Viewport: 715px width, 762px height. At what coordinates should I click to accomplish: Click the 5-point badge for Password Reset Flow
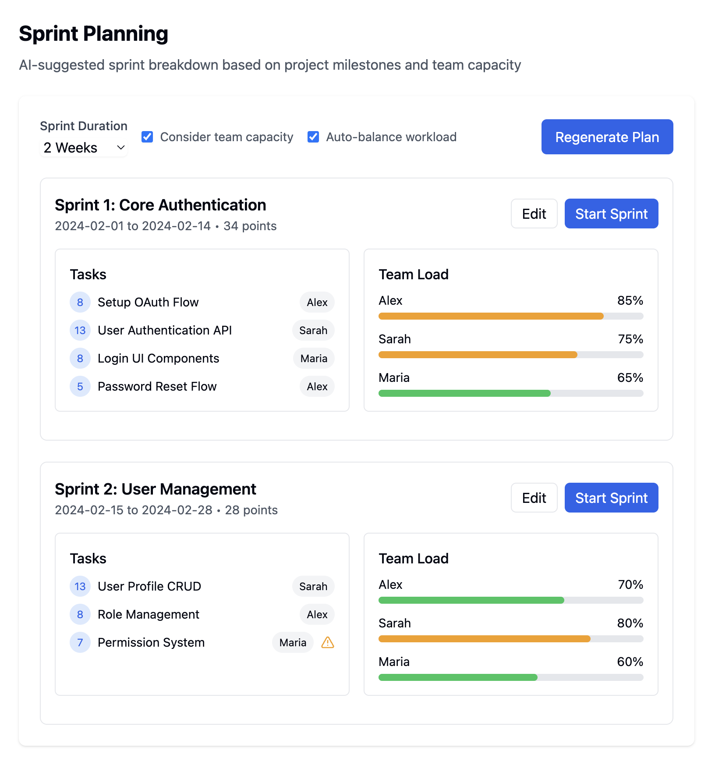(x=80, y=386)
